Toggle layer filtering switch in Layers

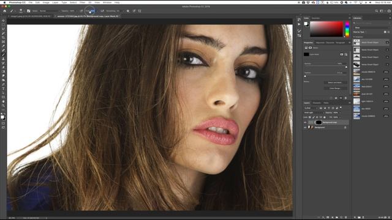pos(341,108)
